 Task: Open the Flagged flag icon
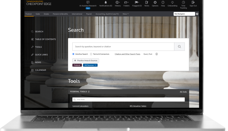tap(137, 2)
